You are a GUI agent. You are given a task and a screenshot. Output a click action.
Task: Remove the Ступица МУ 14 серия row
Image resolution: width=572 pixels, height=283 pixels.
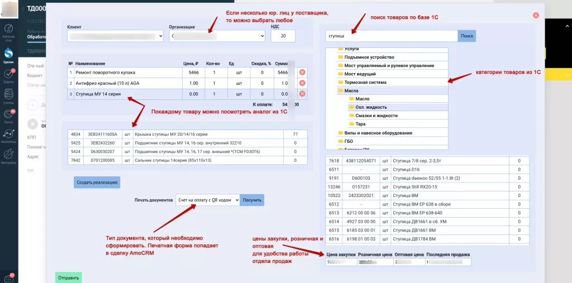point(302,94)
